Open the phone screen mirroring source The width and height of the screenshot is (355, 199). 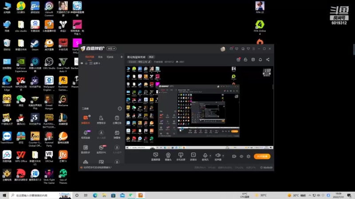tap(181, 157)
